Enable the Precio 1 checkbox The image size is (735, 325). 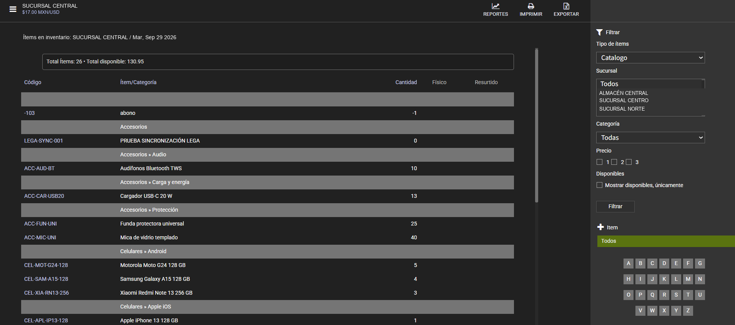[599, 162]
